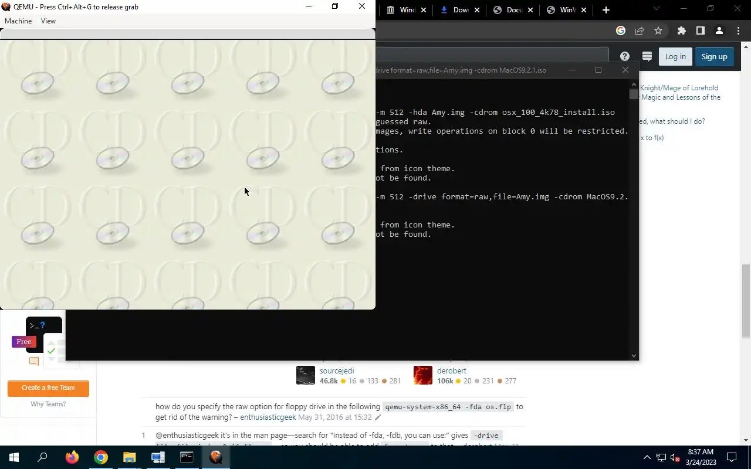
Task: Close the 'WinV' browser tab
Action: pyautogui.click(x=583, y=10)
